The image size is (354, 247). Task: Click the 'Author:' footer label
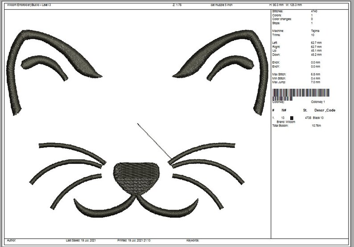pyautogui.click(x=11, y=240)
